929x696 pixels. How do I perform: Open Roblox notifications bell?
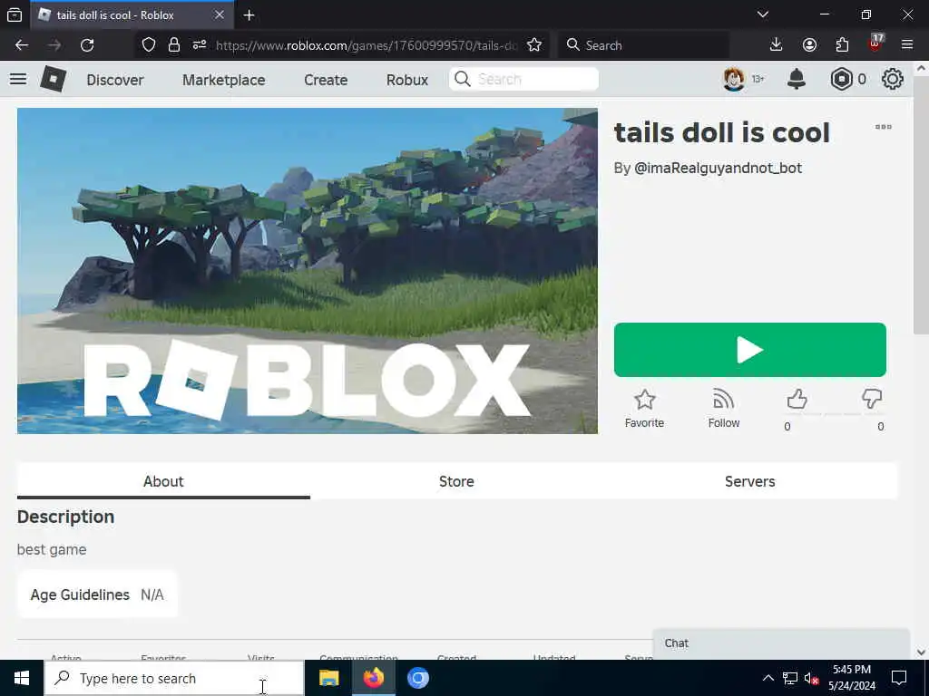(797, 79)
